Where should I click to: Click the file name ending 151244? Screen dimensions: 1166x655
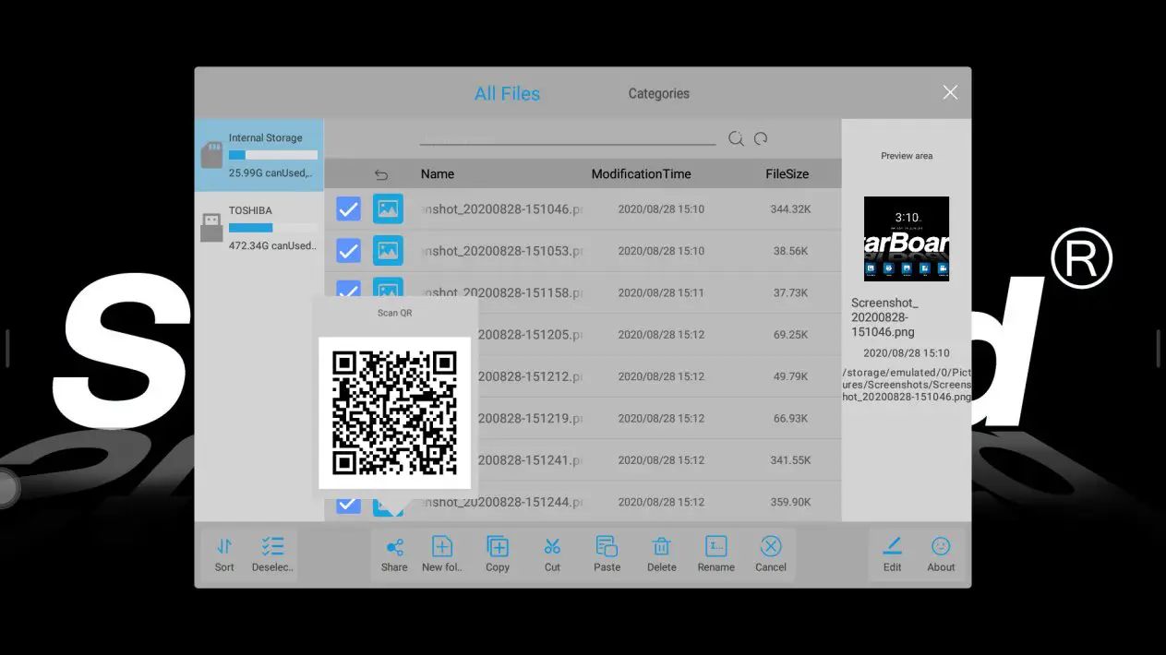[x=501, y=502]
